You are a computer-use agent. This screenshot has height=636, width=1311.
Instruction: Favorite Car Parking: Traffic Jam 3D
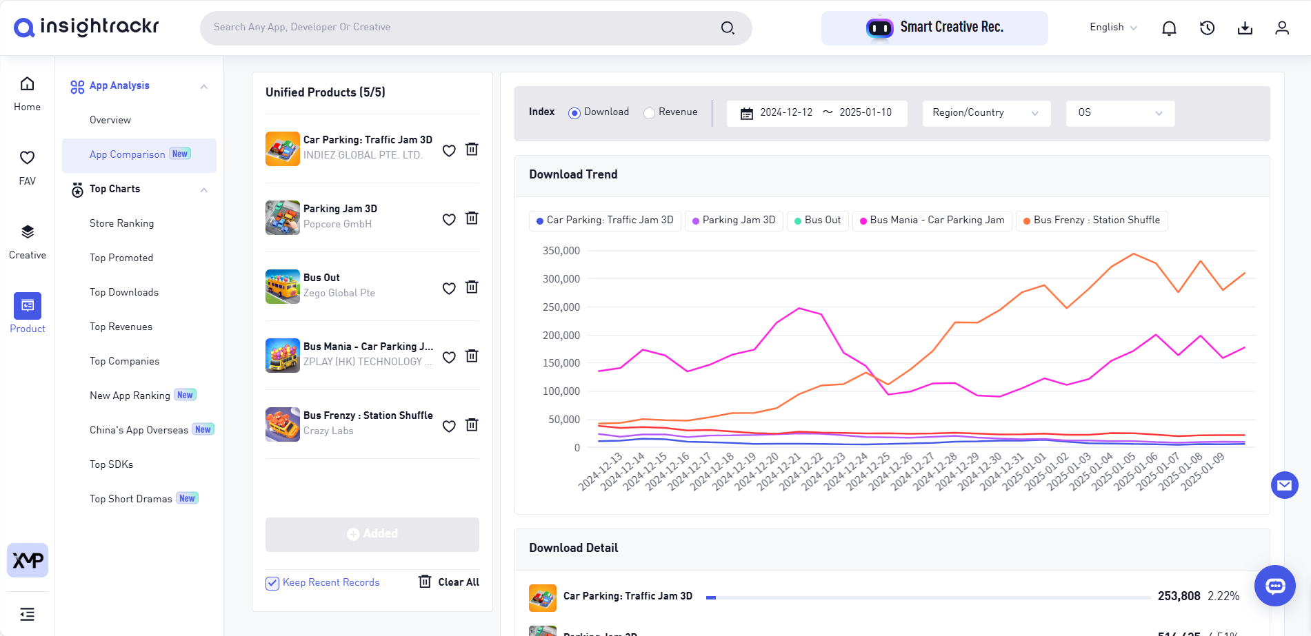[x=449, y=150]
